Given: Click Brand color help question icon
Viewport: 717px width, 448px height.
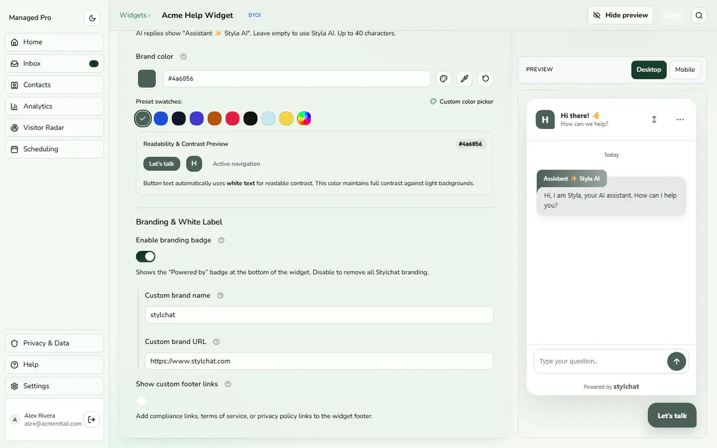Looking at the screenshot, I should (x=183, y=57).
